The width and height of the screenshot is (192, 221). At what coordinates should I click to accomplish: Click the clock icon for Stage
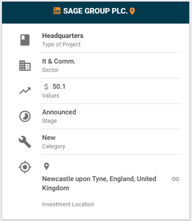25,116
